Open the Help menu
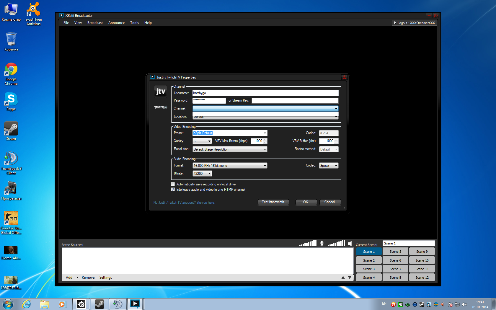Viewport: 496px width, 310px height. [148, 23]
